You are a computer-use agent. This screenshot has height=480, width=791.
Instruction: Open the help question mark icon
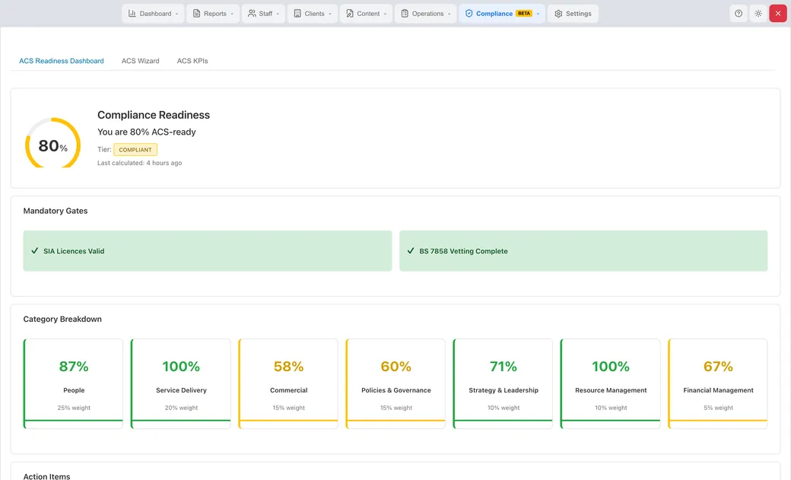[x=739, y=14]
